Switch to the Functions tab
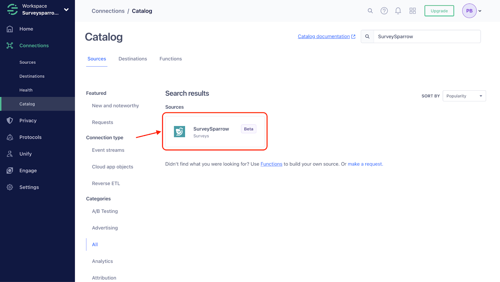This screenshot has width=500, height=282. (x=171, y=59)
